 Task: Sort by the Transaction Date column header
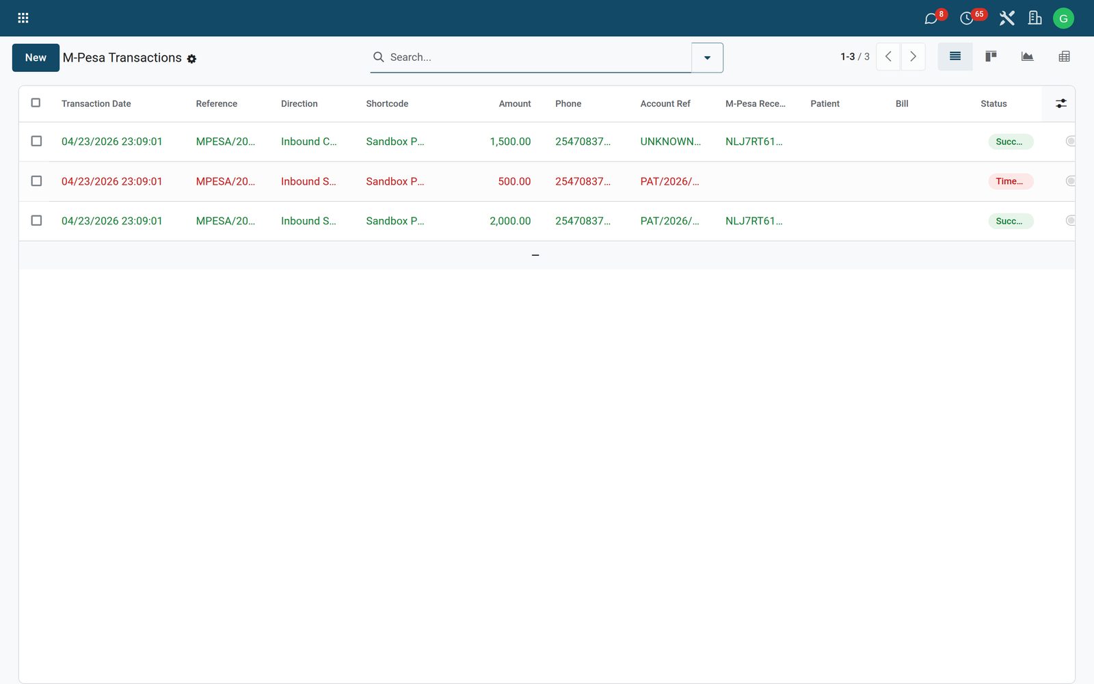click(x=96, y=104)
